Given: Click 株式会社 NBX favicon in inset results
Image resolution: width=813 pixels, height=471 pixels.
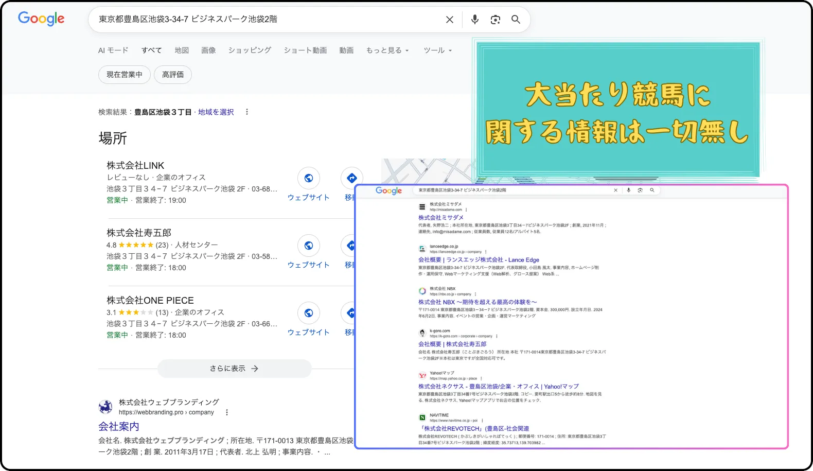Looking at the screenshot, I should [x=422, y=291].
